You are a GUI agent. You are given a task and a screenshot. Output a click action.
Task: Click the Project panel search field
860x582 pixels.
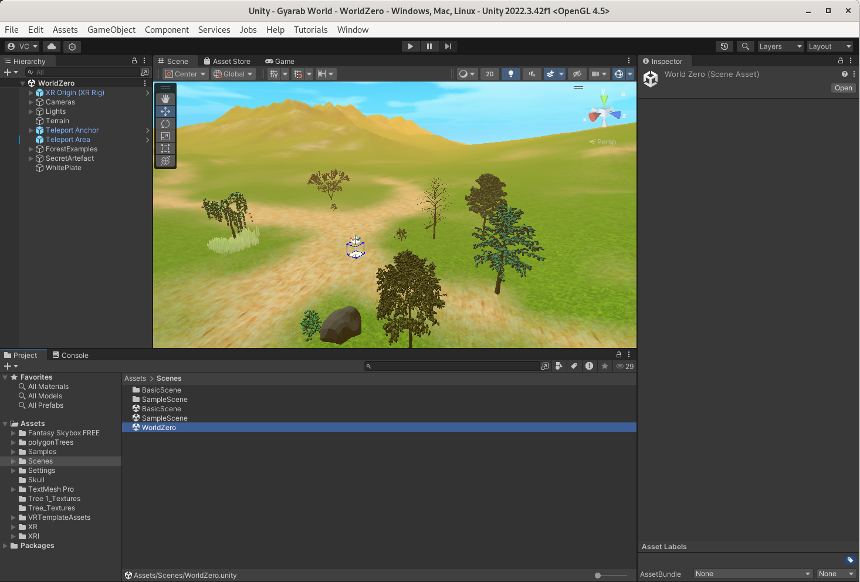coord(452,366)
